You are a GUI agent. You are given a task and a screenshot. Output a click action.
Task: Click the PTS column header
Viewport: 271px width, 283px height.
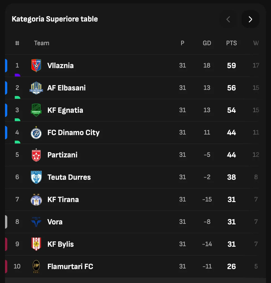coord(231,43)
